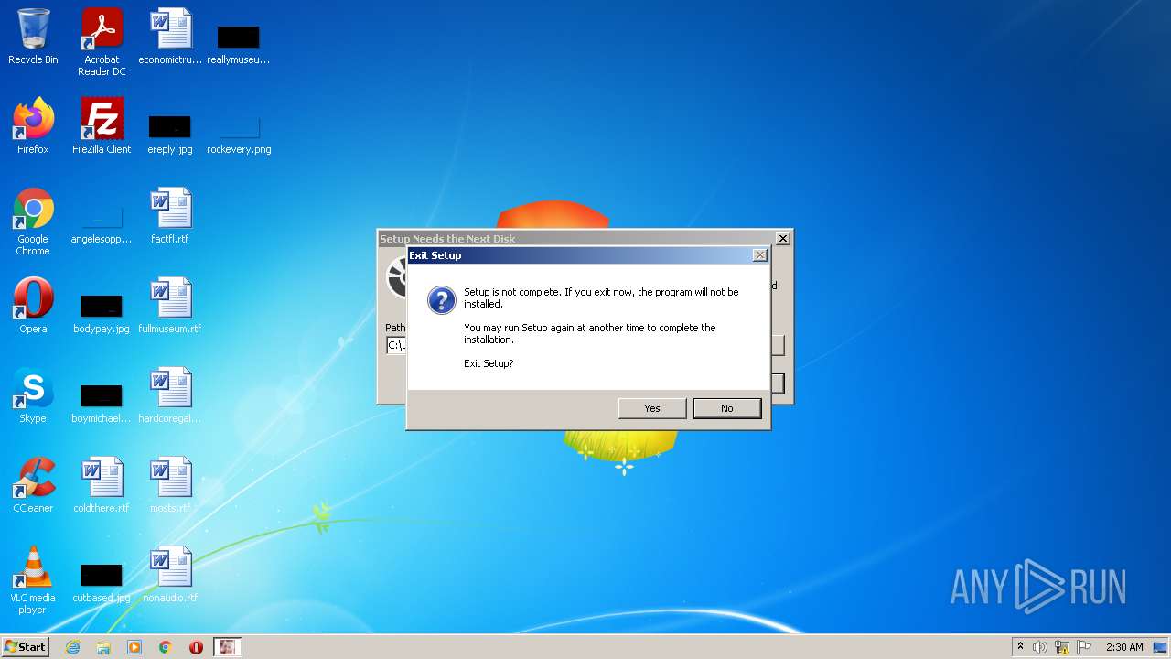The width and height of the screenshot is (1171, 659).
Task: Select fullmuseum.rtf document
Action: (170, 306)
